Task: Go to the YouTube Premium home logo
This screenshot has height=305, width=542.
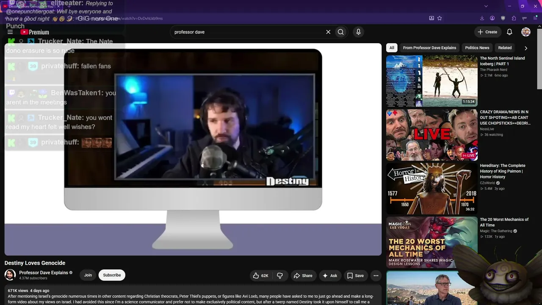Action: click(35, 32)
